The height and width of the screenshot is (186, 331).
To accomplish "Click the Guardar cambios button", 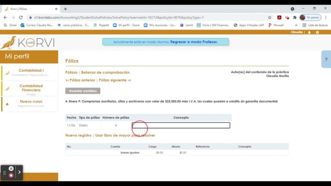I will [83, 91].
